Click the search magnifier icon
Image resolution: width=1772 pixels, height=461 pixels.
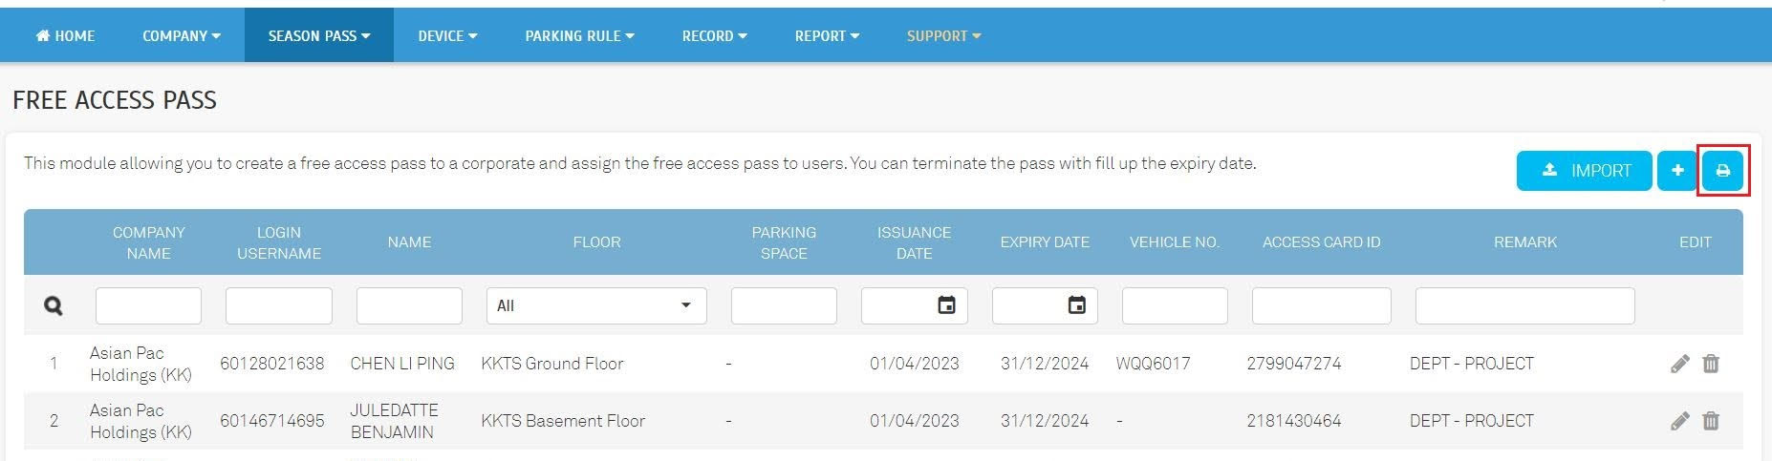54,306
